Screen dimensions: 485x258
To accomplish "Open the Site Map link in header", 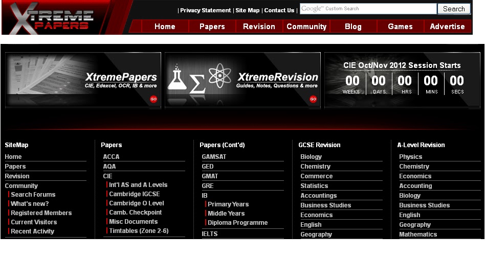I will [x=248, y=10].
